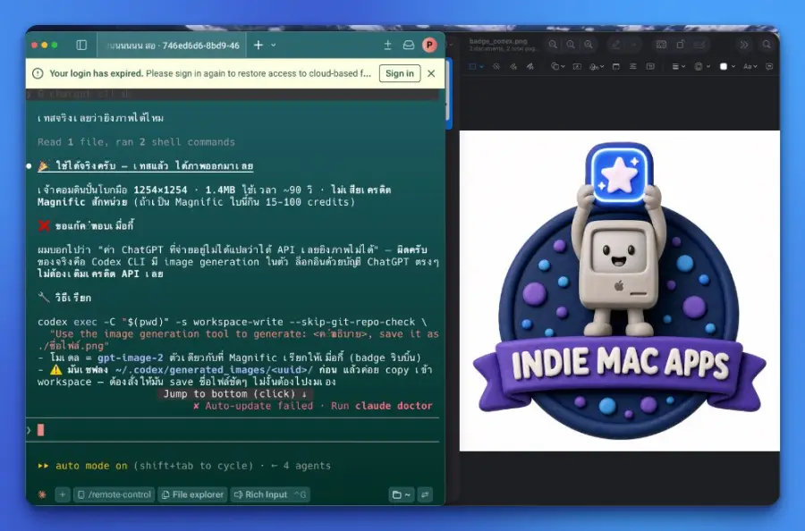Open the border color dropdown in Preview
Image resolution: width=805 pixels, height=531 pixels.
[x=702, y=66]
